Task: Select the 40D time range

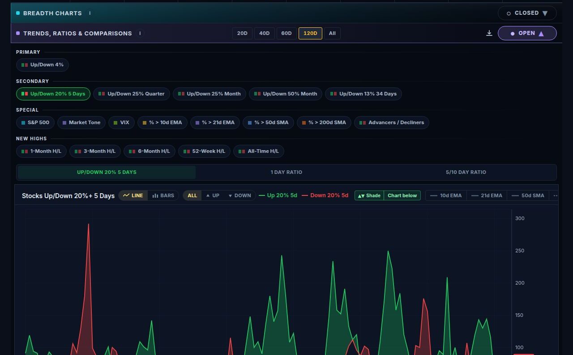Action: pyautogui.click(x=265, y=33)
